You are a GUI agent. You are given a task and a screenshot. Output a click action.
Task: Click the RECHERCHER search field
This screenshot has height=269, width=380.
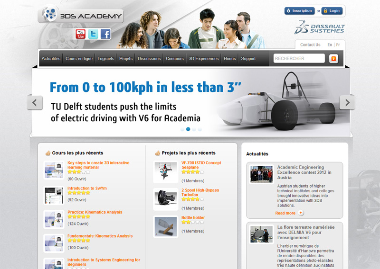[299, 59]
